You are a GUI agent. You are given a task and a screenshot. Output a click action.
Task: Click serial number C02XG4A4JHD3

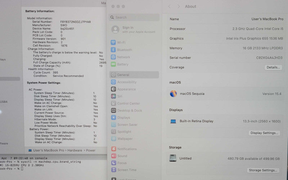pyautogui.click(x=269, y=58)
